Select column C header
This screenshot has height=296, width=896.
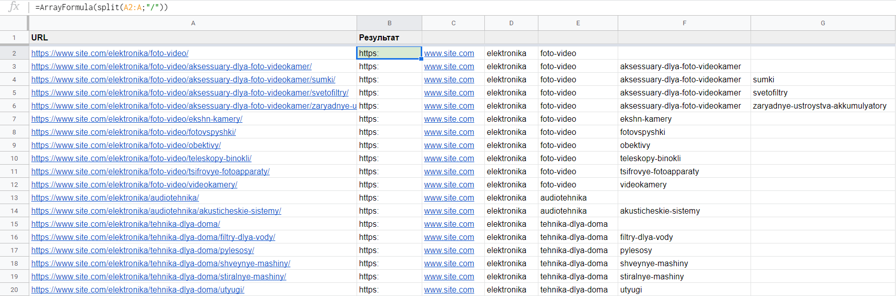(454, 23)
